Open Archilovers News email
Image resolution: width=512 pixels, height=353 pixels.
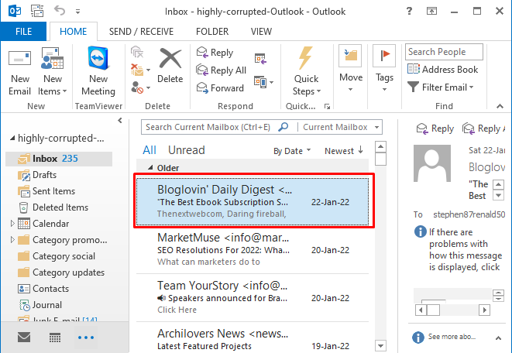point(253,339)
